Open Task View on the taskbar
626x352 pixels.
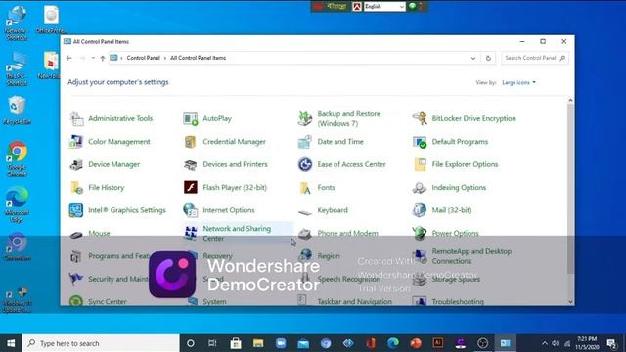coord(212,343)
